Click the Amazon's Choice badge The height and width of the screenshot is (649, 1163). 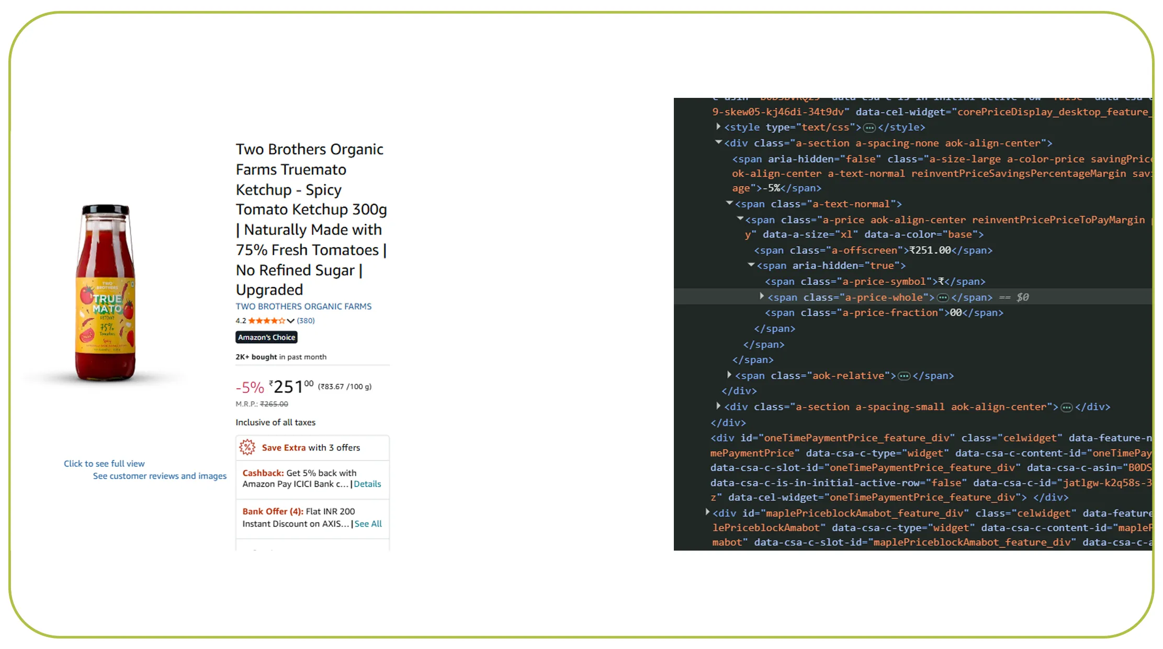(x=267, y=338)
